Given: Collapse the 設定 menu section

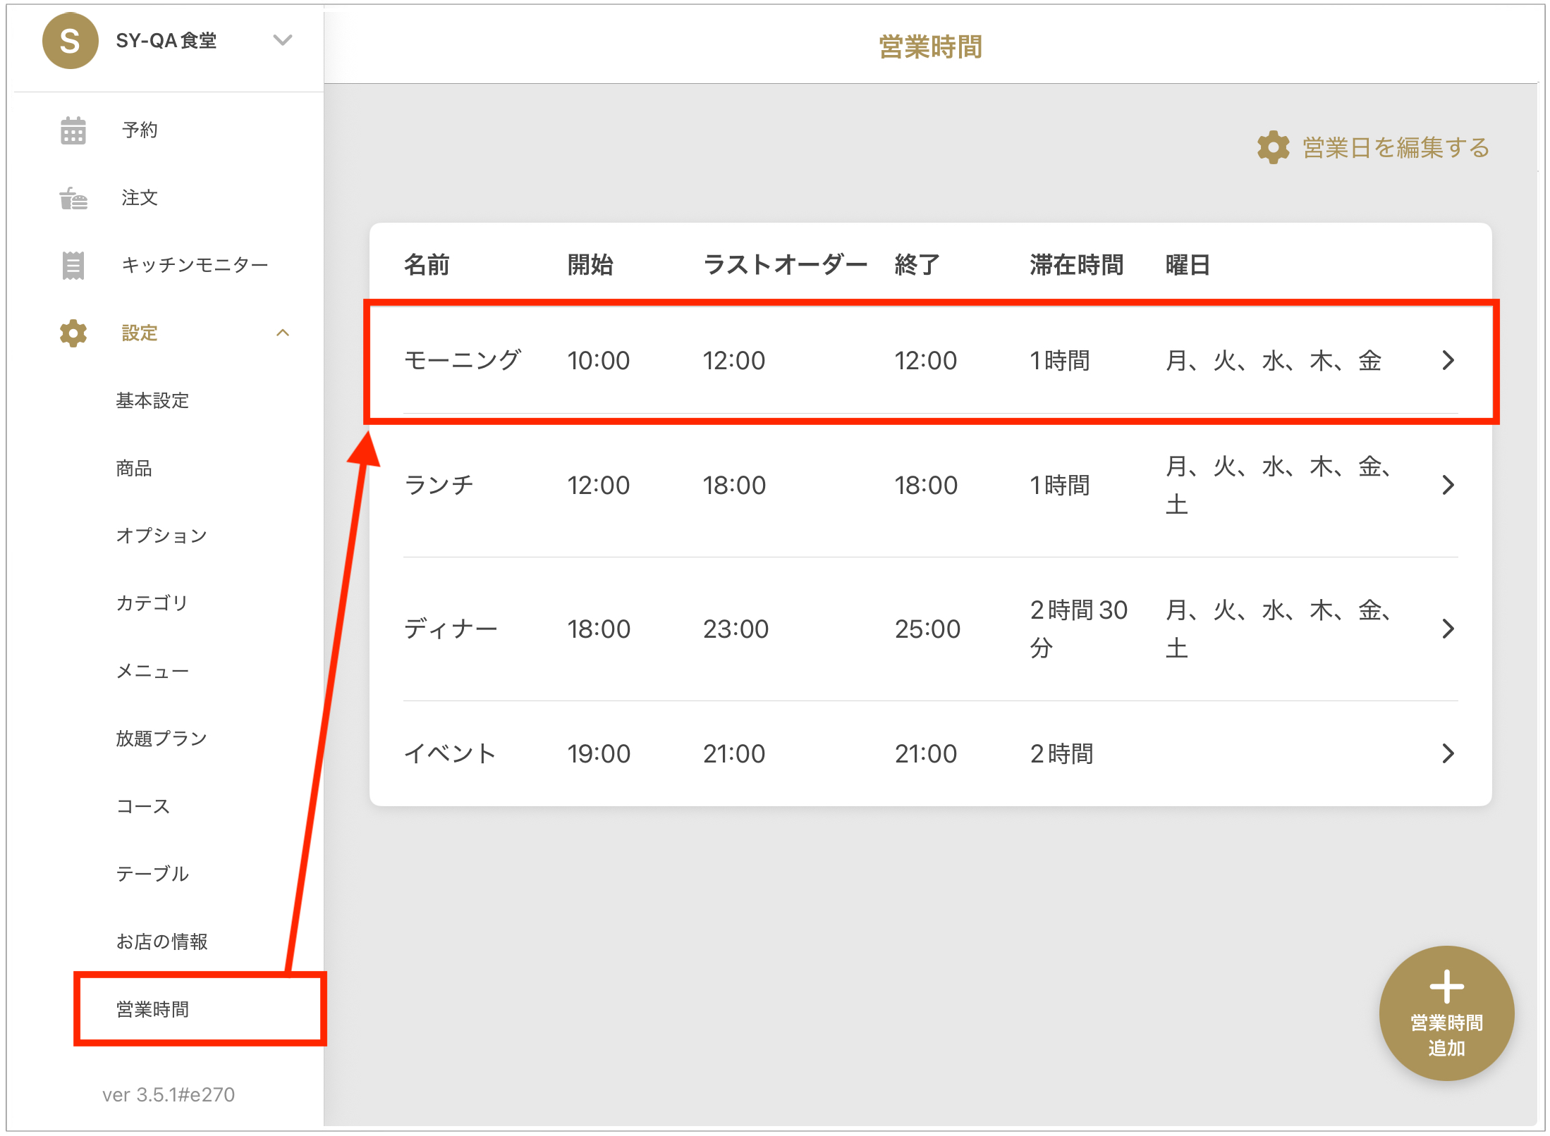Looking at the screenshot, I should 283,333.
